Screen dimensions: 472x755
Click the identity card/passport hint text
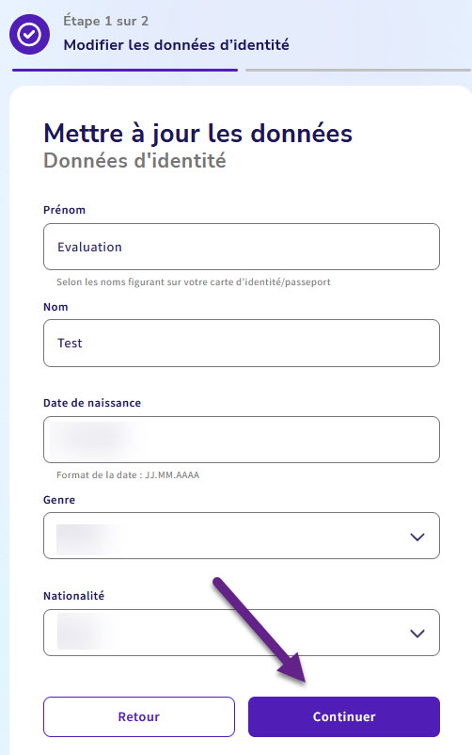[x=194, y=282]
